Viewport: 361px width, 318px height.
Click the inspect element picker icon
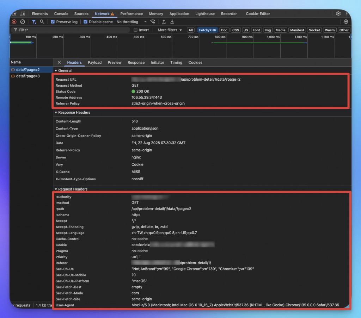(14, 14)
